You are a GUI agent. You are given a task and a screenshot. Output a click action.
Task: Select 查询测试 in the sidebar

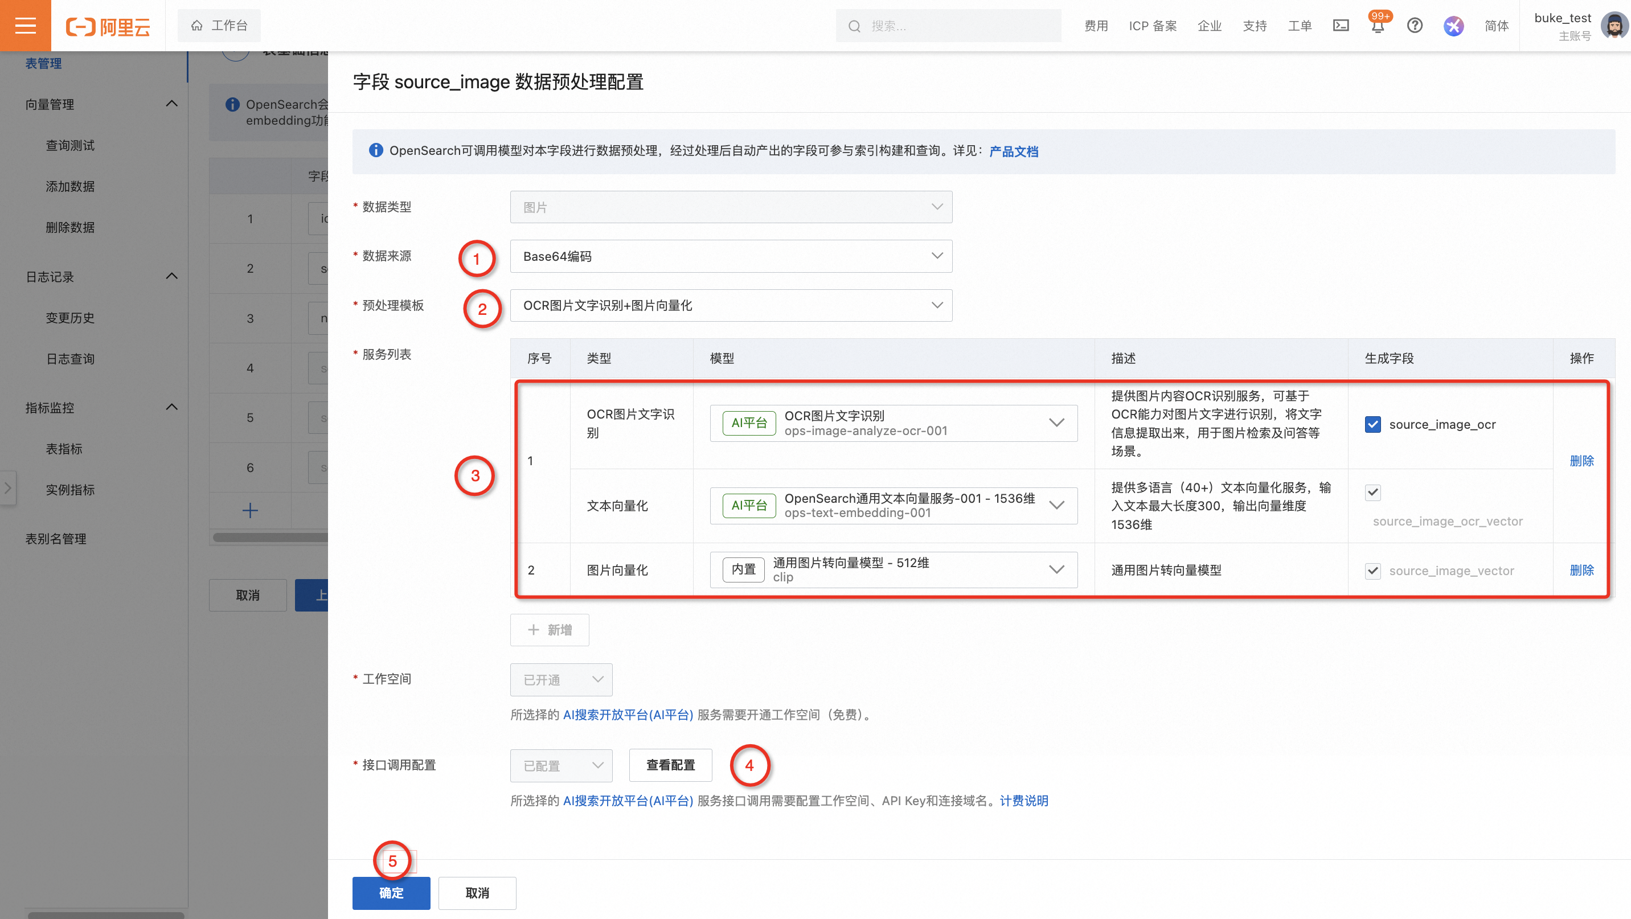pos(69,145)
